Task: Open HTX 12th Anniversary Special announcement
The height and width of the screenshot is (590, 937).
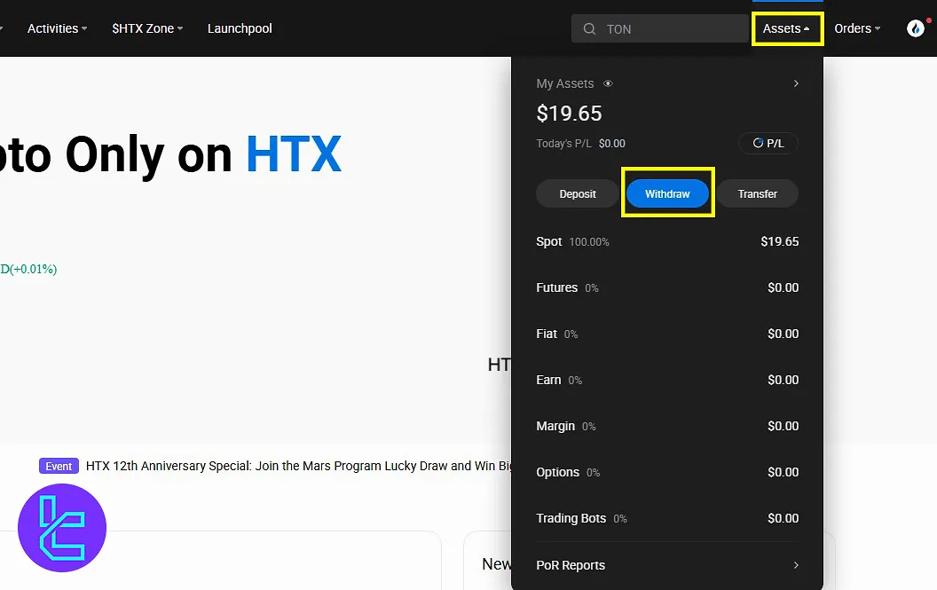Action: 298,466
